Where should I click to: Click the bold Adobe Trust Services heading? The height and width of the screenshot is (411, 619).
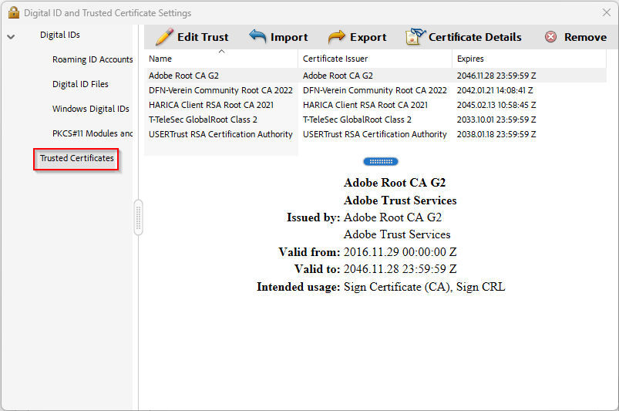(400, 200)
